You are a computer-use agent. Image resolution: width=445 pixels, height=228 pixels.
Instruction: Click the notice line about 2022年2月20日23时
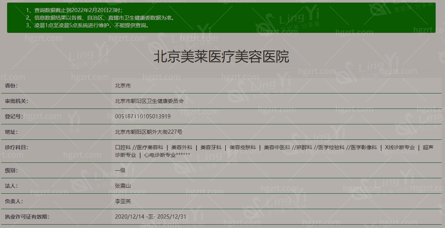(x=74, y=10)
